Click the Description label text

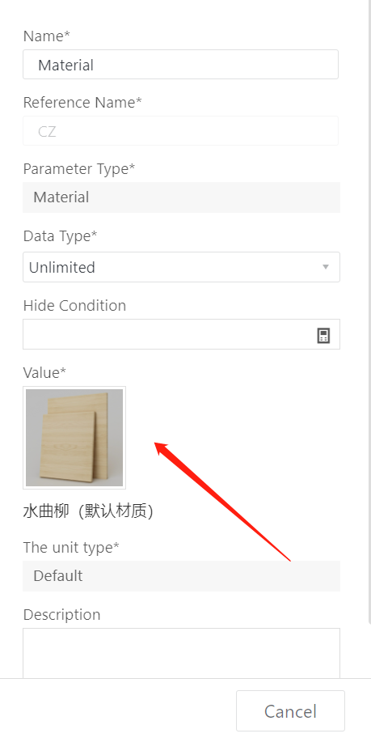click(62, 614)
